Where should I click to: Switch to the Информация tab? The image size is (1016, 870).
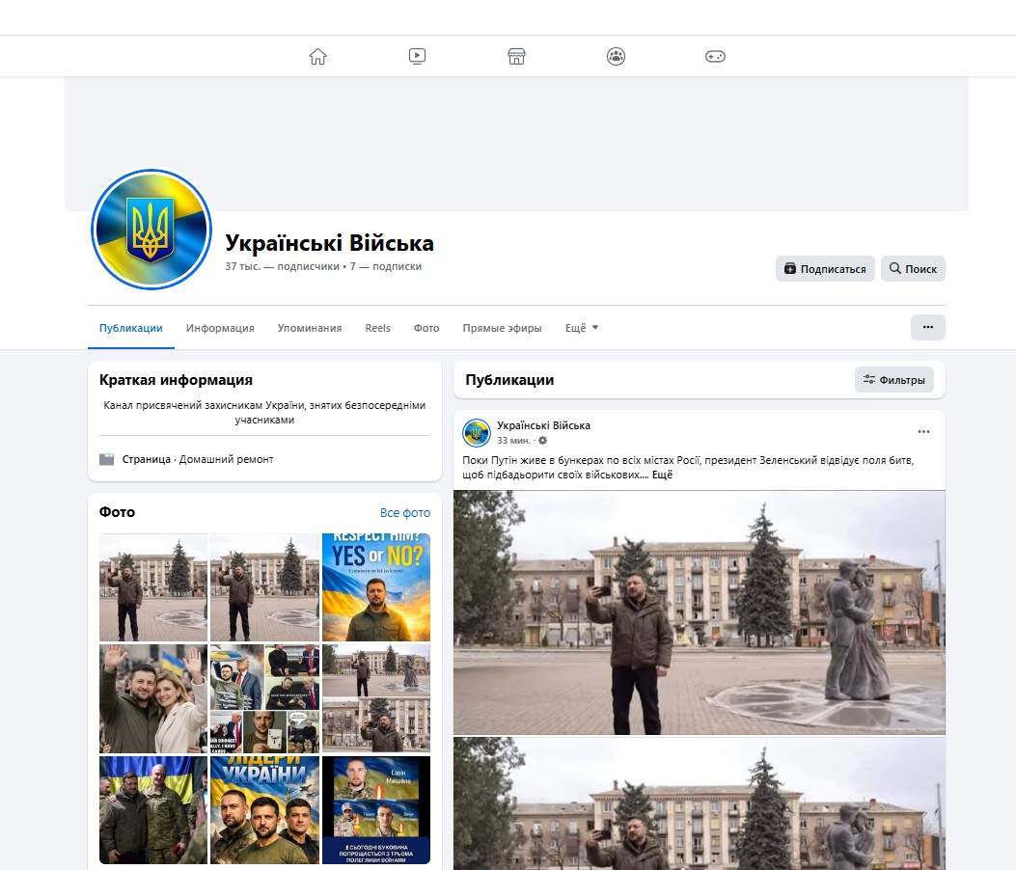coord(220,328)
